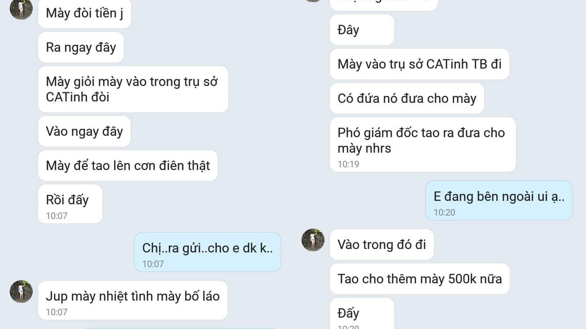Screen dimensions: 586x329
Task: Tap the 'Phó giám đốc tao ra đưa' message
Action: [x=423, y=144]
